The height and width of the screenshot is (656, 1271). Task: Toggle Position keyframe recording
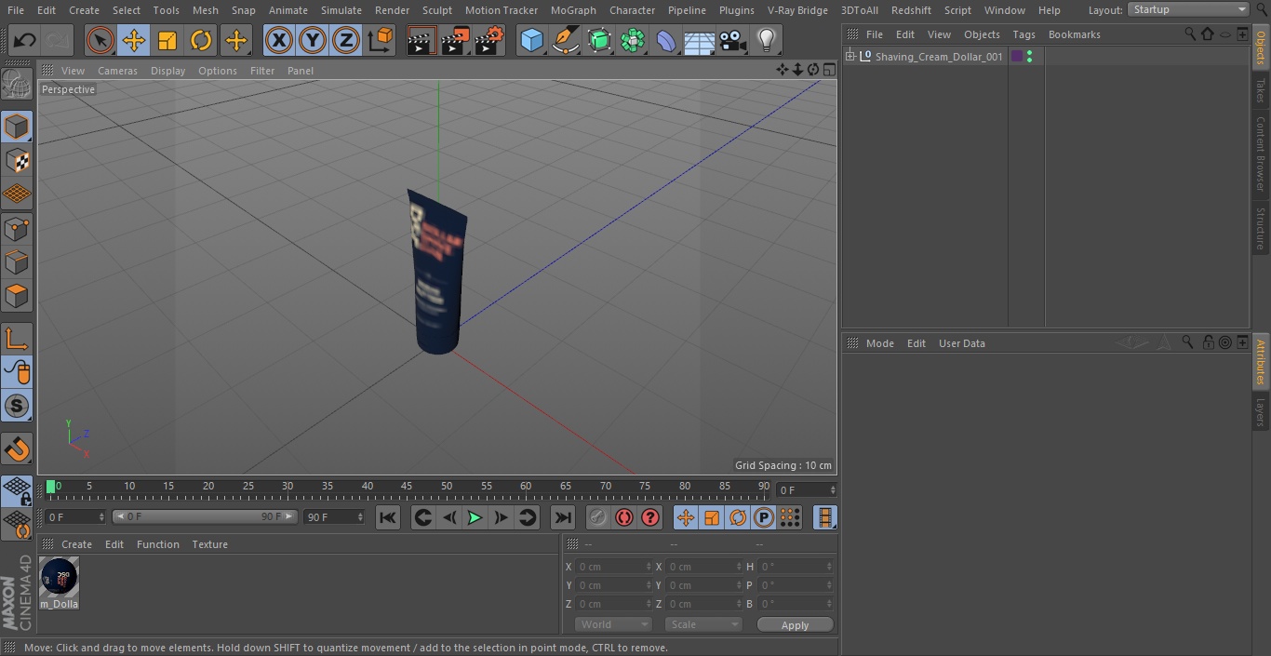click(x=686, y=517)
